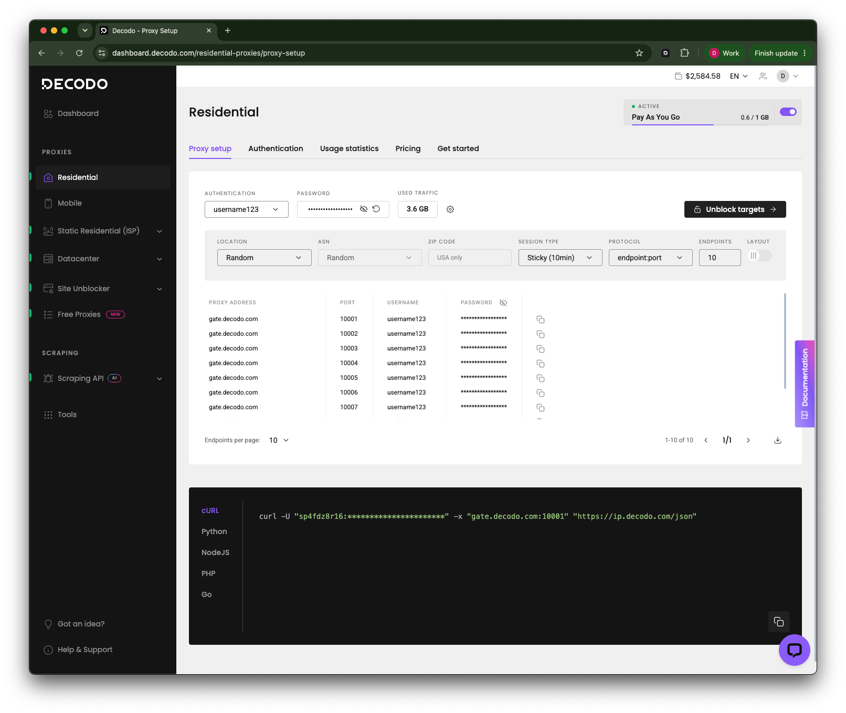Bookmark this page with star icon
This screenshot has height=713, width=846.
(x=639, y=53)
